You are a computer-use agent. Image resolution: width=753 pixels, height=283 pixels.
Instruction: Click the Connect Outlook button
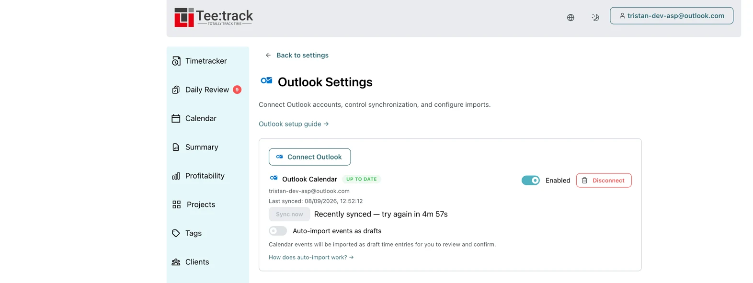[x=309, y=157]
